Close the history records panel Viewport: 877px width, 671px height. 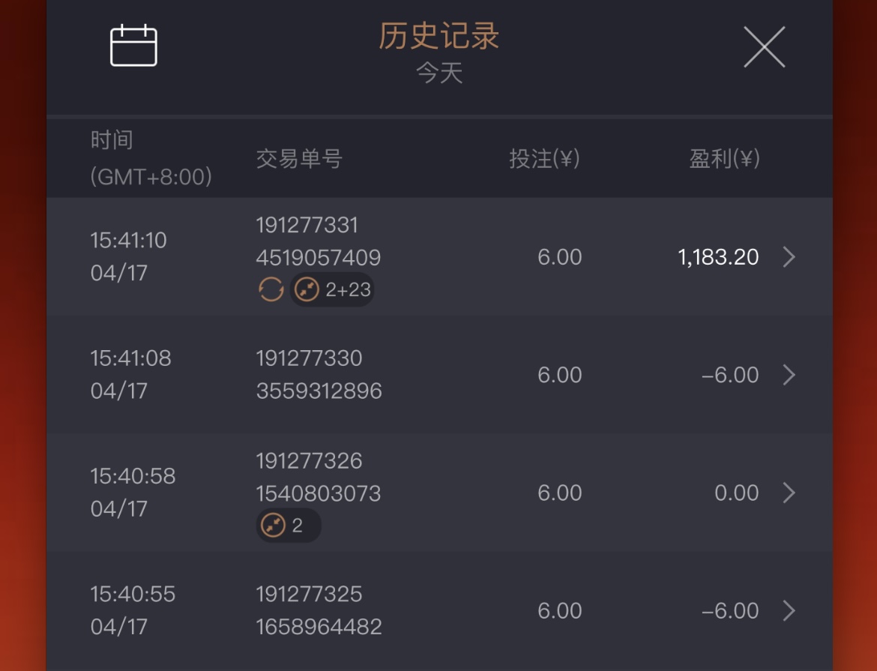764,47
